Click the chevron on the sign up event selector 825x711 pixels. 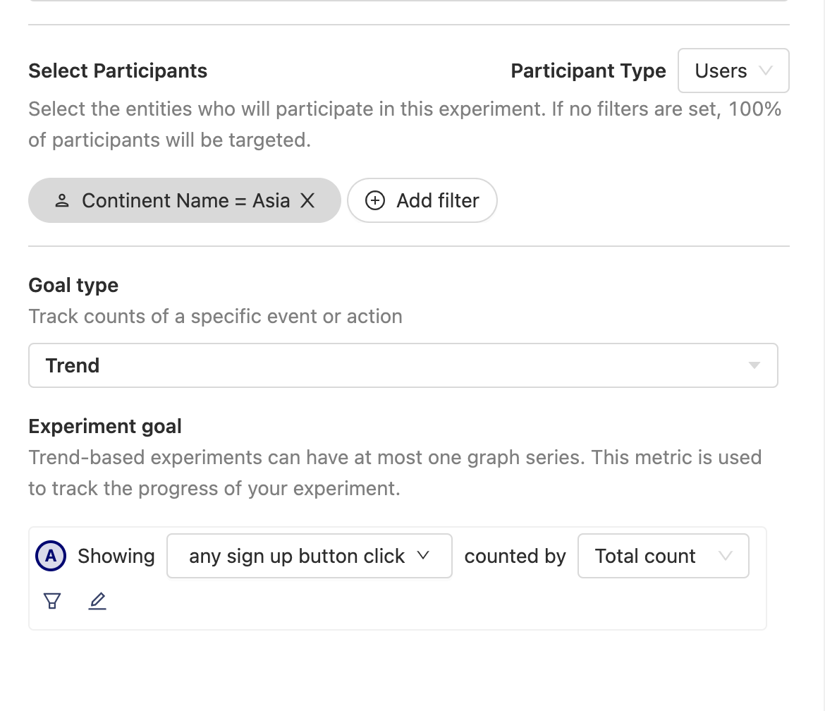423,556
